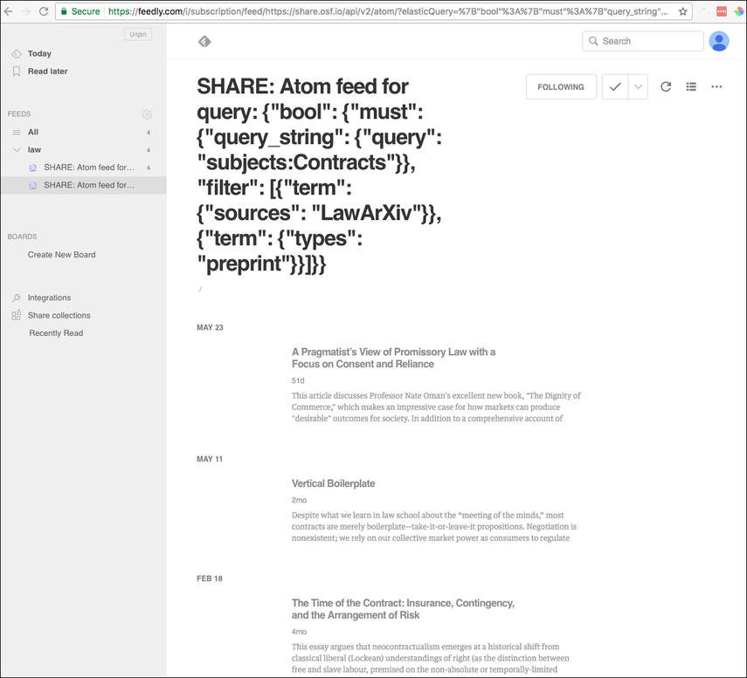747x678 pixels.
Task: Click RSS icon of first SHARE feed
Action: point(32,168)
